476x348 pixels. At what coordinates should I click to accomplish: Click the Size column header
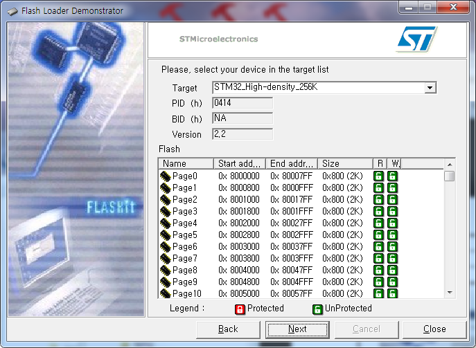point(345,164)
